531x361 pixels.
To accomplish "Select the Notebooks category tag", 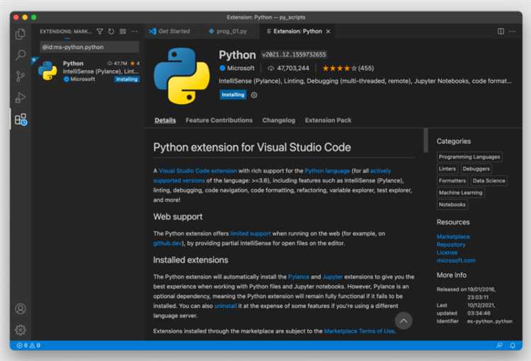I will pyautogui.click(x=452, y=204).
